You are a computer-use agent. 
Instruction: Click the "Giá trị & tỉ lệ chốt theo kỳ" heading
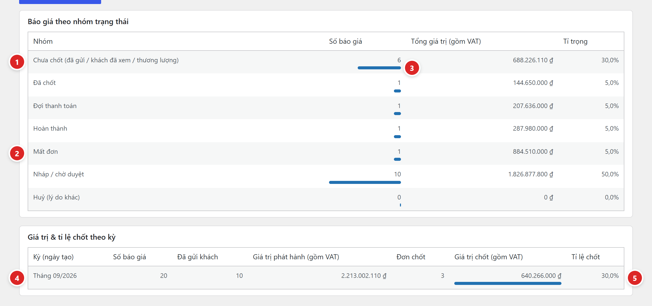pyautogui.click(x=71, y=237)
